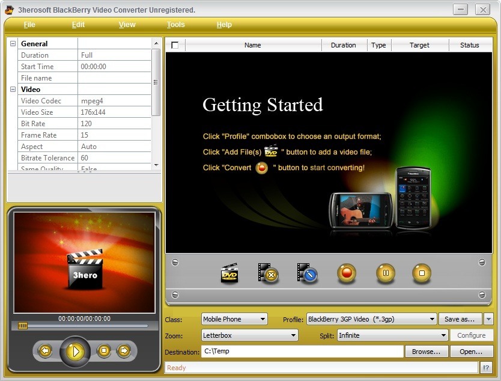Click the Browse button for Destination
Viewport: 501px width, 381px height.
pos(427,351)
